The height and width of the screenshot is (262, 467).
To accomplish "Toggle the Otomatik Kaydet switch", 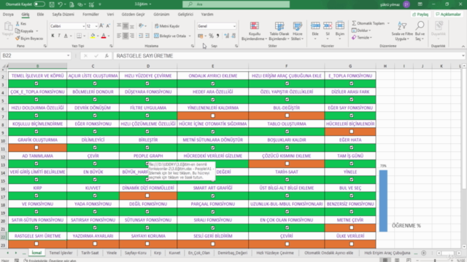I will point(39,4).
